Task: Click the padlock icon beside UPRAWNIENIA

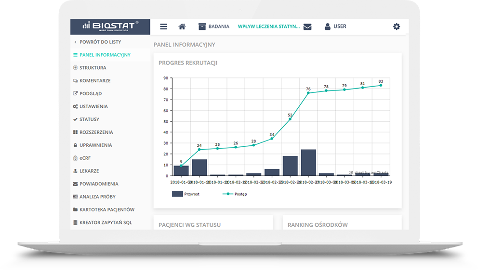Action: [75, 145]
